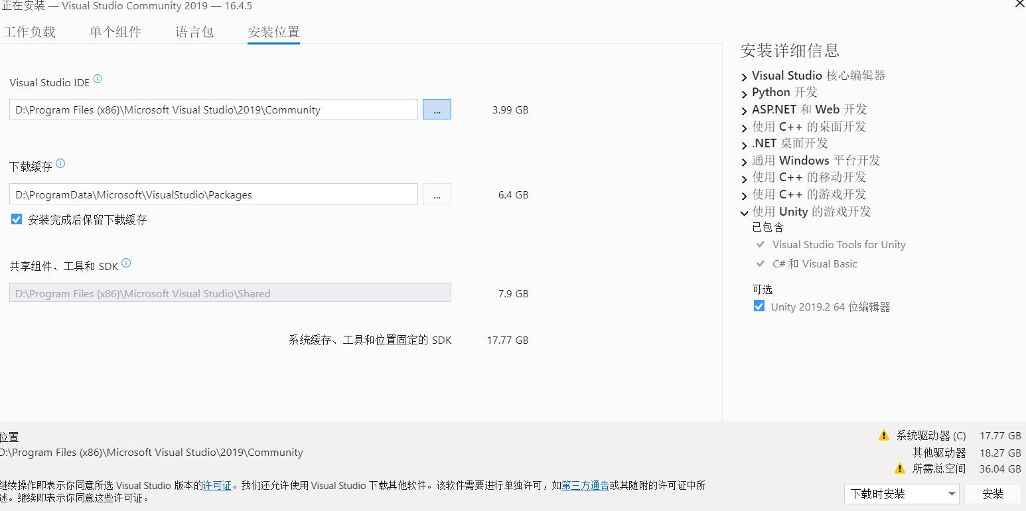Viewport: 1026px width, 511px height.
Task: Click the warning icon next to 系统驱动器 (C)
Action: tap(884, 435)
